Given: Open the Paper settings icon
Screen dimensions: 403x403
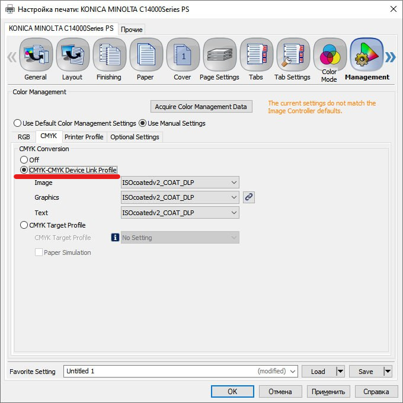Looking at the screenshot, I should (146, 55).
